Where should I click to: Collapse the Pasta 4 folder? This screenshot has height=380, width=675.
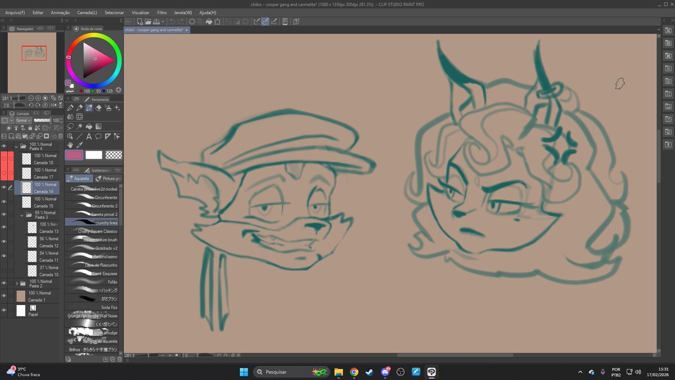(x=16, y=146)
